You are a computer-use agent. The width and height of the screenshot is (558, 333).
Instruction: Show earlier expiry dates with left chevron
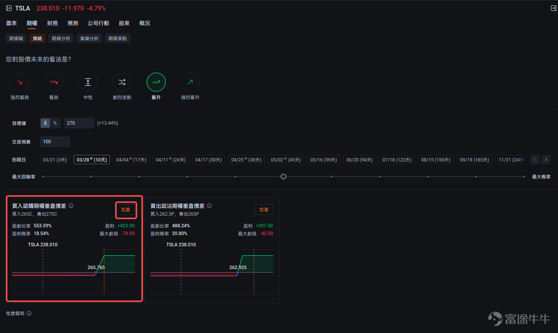[x=535, y=160]
